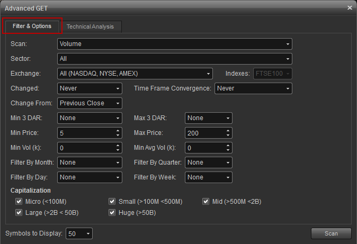Open the Time Frame Convergence dropdown
The image size is (357, 244).
pyautogui.click(x=253, y=88)
